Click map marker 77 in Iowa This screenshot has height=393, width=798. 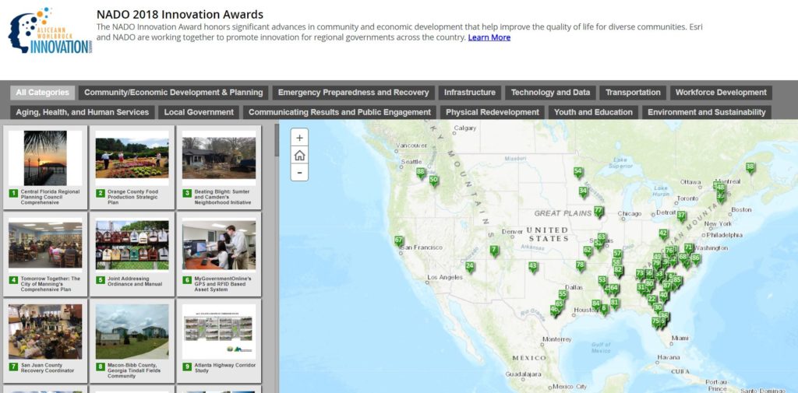coord(598,212)
